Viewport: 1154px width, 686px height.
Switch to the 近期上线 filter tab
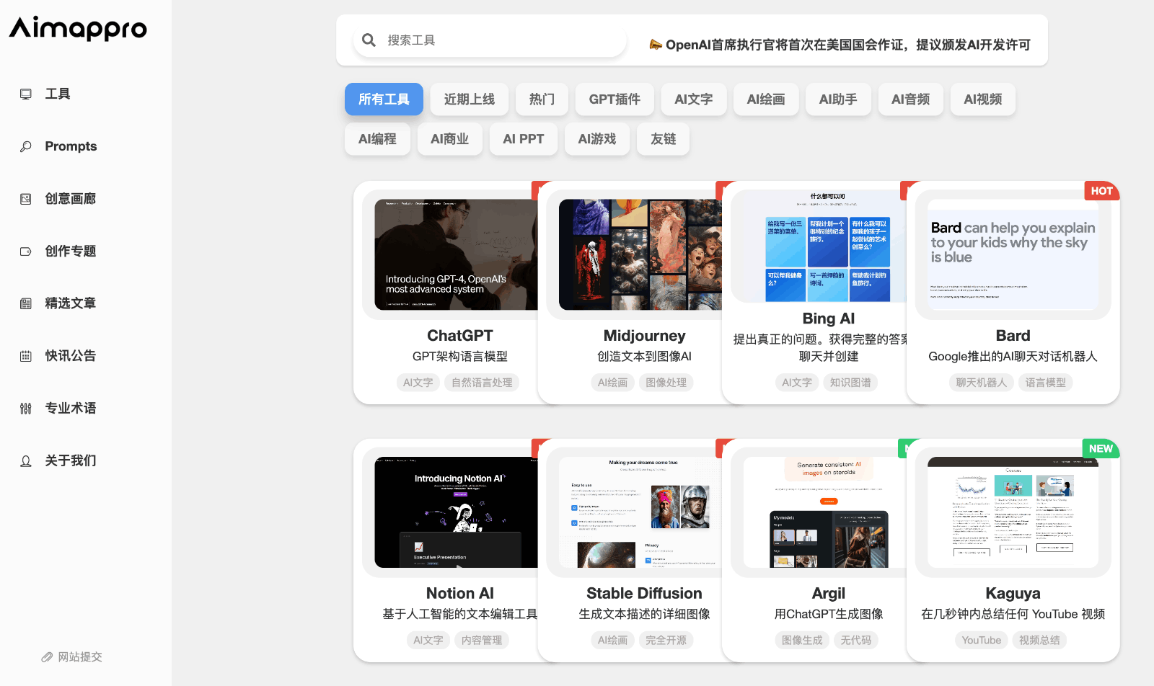tap(469, 99)
